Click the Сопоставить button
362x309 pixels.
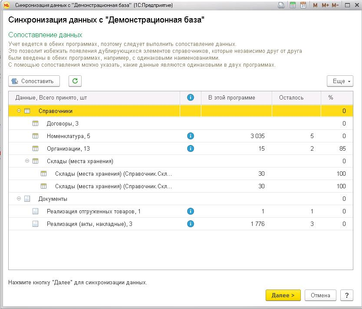(33, 81)
